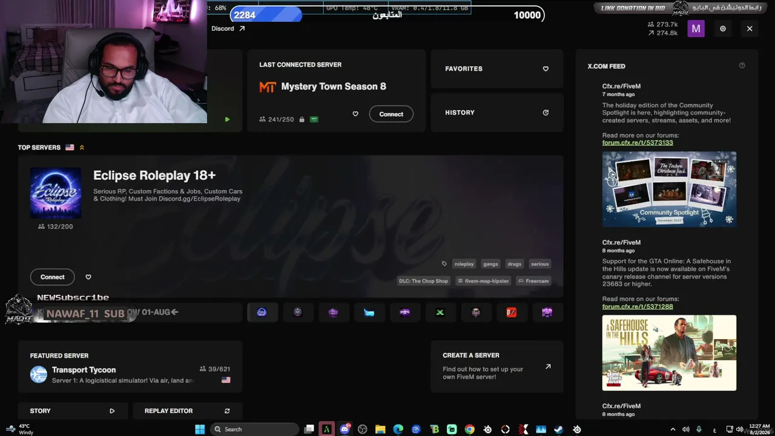Favorite Eclipse Roleplay with heart icon

click(x=88, y=277)
